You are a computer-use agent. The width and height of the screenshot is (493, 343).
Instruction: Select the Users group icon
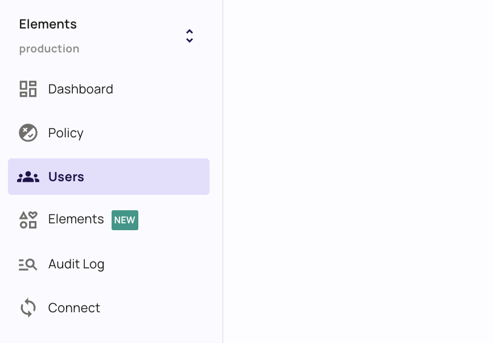(x=27, y=177)
